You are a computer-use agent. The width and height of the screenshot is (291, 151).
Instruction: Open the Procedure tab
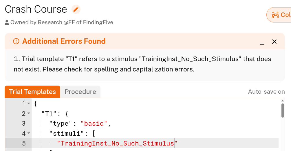(x=80, y=92)
